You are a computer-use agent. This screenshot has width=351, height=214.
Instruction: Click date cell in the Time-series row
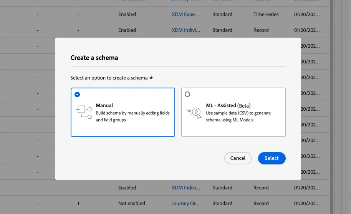[x=307, y=14]
